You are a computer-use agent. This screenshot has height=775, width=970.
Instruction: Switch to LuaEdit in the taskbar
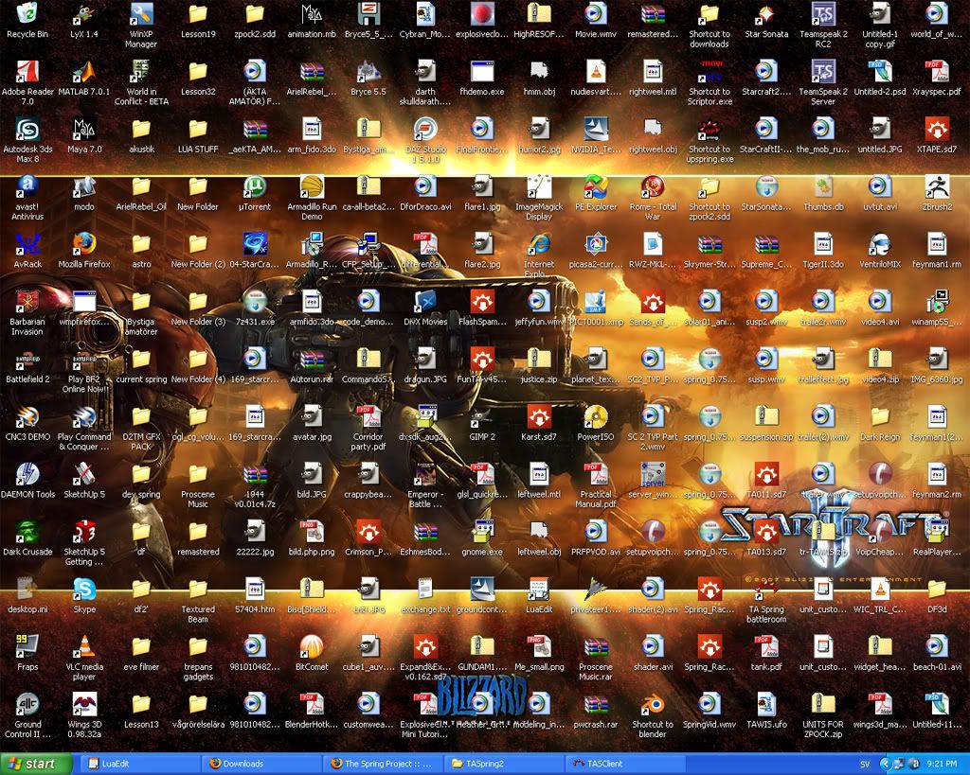(140, 764)
